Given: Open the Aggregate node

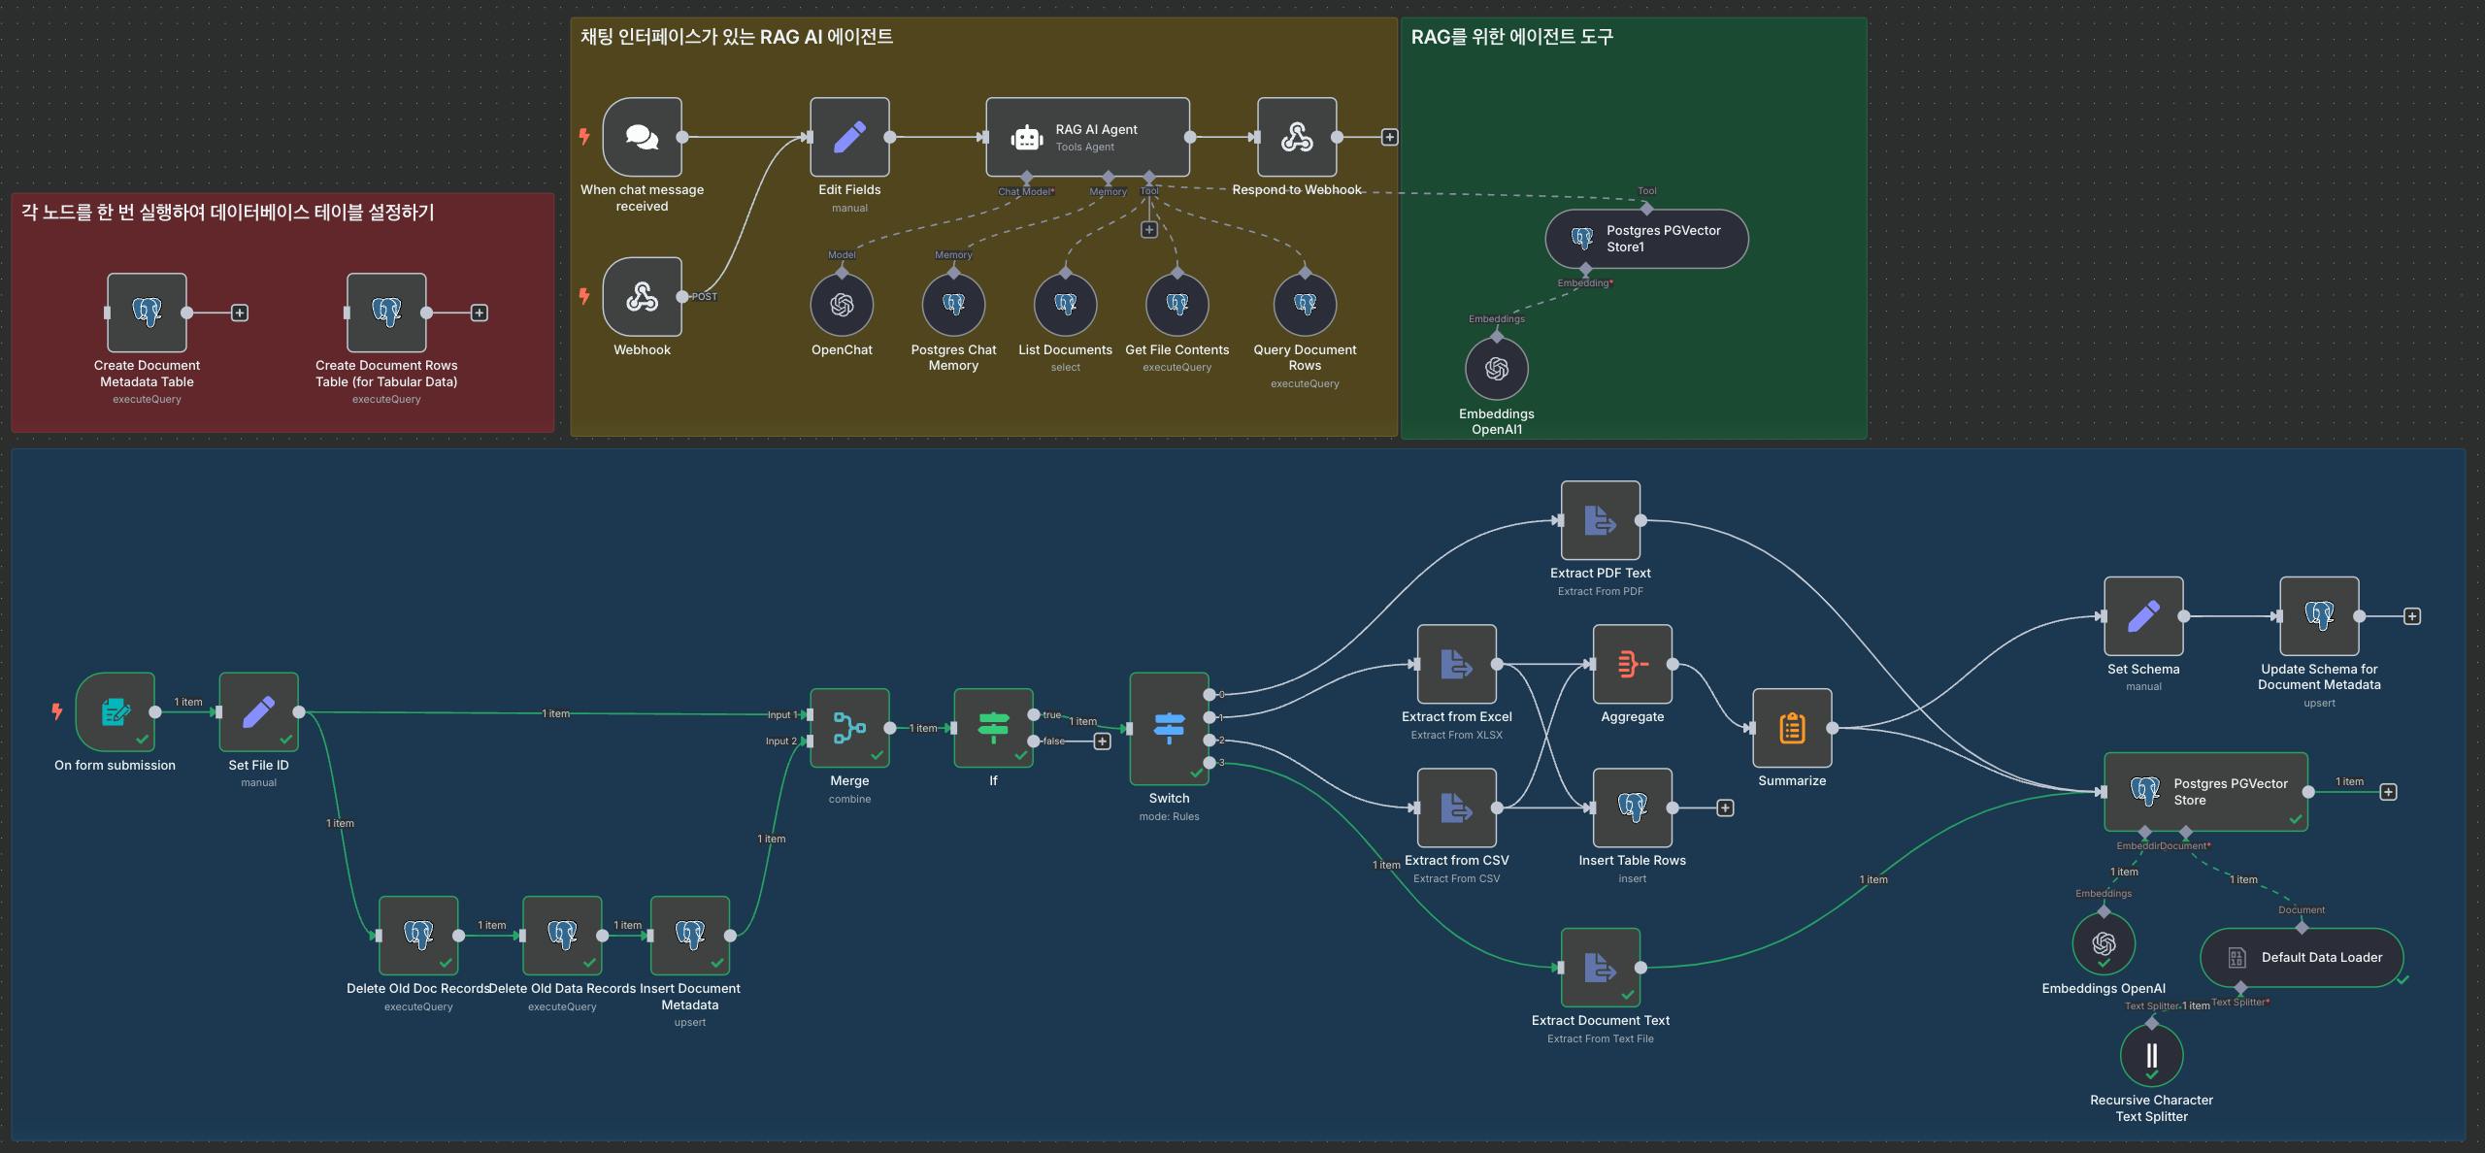Looking at the screenshot, I should pos(1632,664).
